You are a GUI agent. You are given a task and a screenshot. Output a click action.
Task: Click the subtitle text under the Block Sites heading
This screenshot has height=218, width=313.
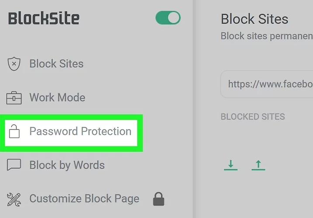click(267, 36)
